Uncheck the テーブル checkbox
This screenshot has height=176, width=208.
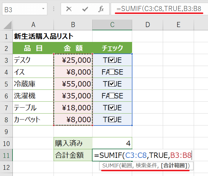point(112,108)
